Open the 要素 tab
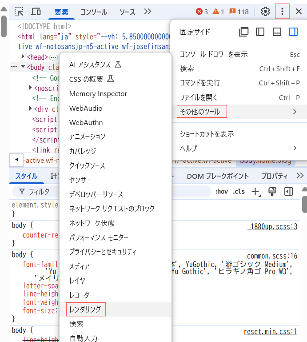307x342 pixels. [x=61, y=12]
